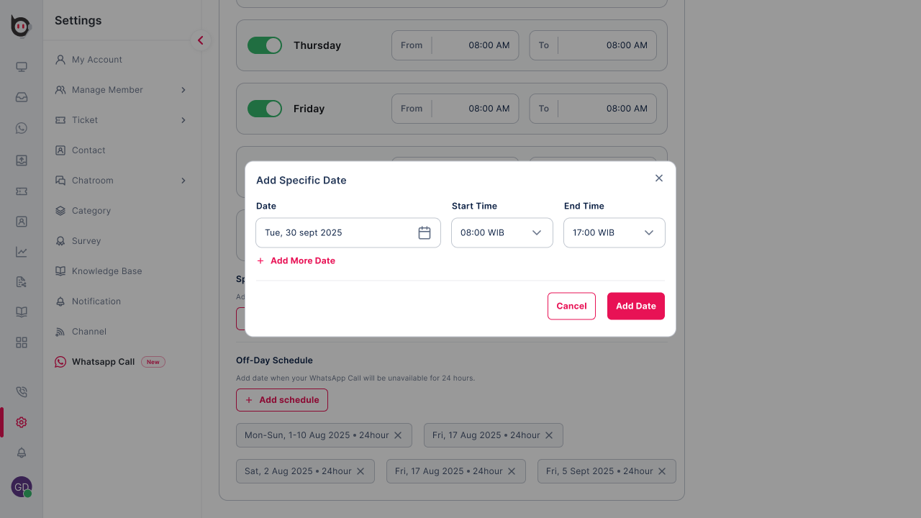This screenshot has width=921, height=518.
Task: Click the settings gear in left rail
Action: [x=22, y=422]
